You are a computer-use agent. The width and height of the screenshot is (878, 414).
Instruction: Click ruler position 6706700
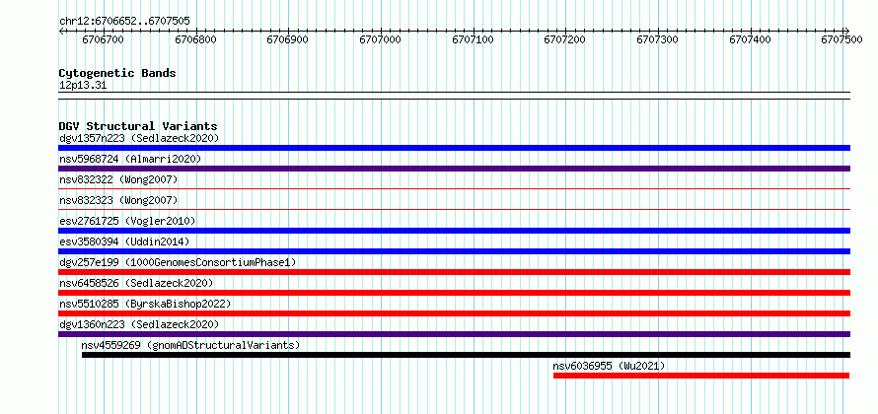click(x=103, y=39)
